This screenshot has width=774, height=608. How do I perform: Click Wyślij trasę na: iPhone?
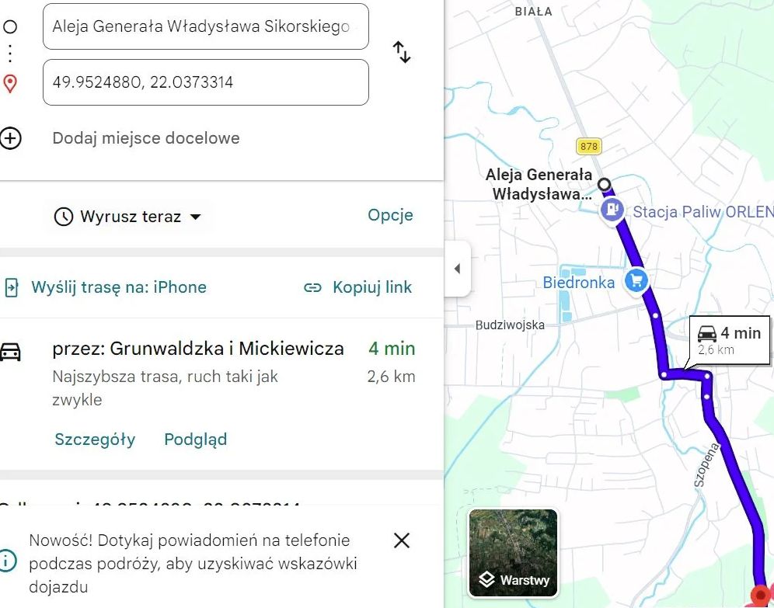(117, 287)
